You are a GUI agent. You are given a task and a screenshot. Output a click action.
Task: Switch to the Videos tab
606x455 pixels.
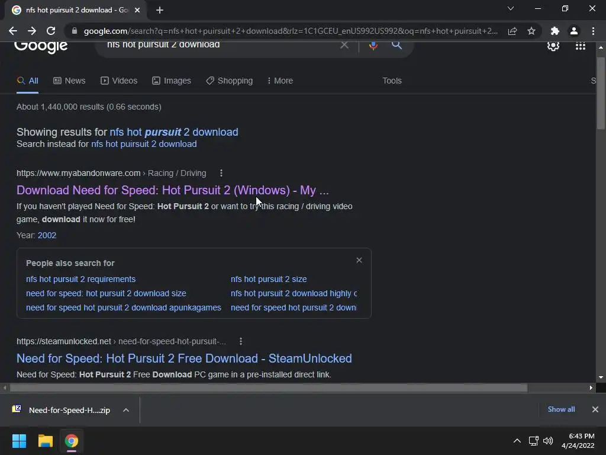(x=119, y=81)
